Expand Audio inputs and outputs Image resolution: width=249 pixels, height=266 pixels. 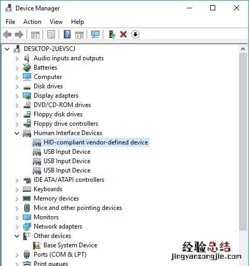(x=17, y=59)
